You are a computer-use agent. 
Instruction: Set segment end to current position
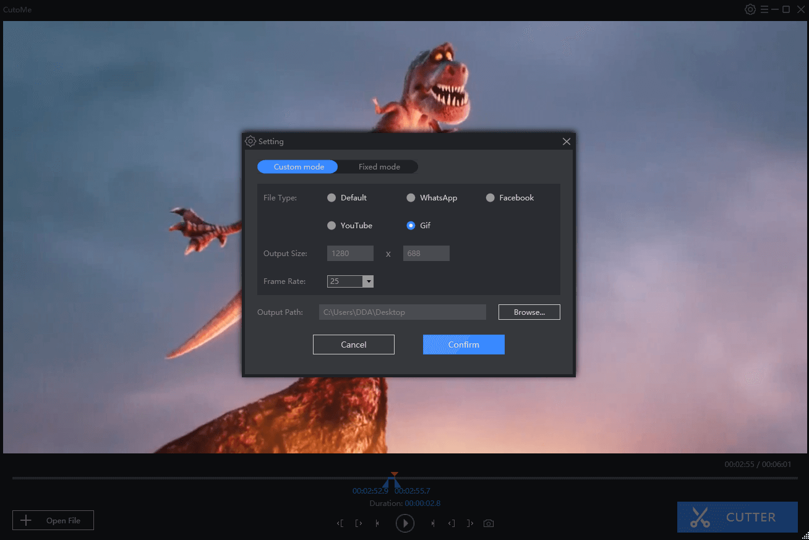pyautogui.click(x=470, y=523)
